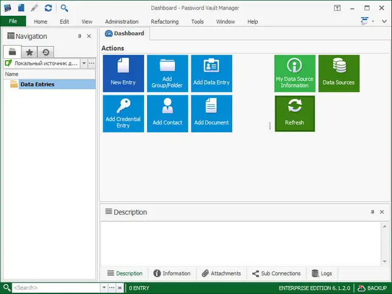Open the Home ribbon tab
The image size is (392, 294).
click(41, 22)
